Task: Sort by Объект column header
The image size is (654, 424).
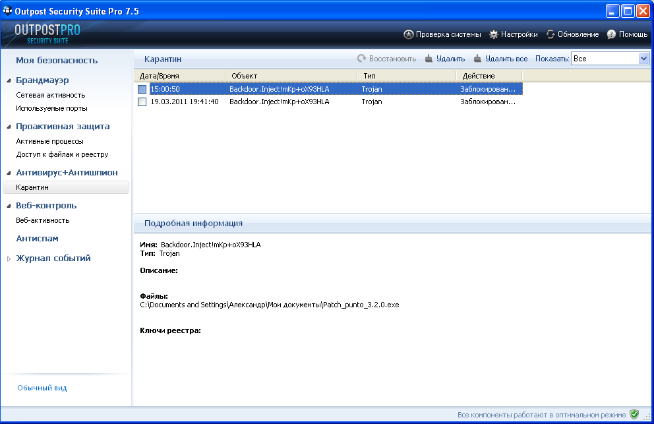Action: [291, 76]
